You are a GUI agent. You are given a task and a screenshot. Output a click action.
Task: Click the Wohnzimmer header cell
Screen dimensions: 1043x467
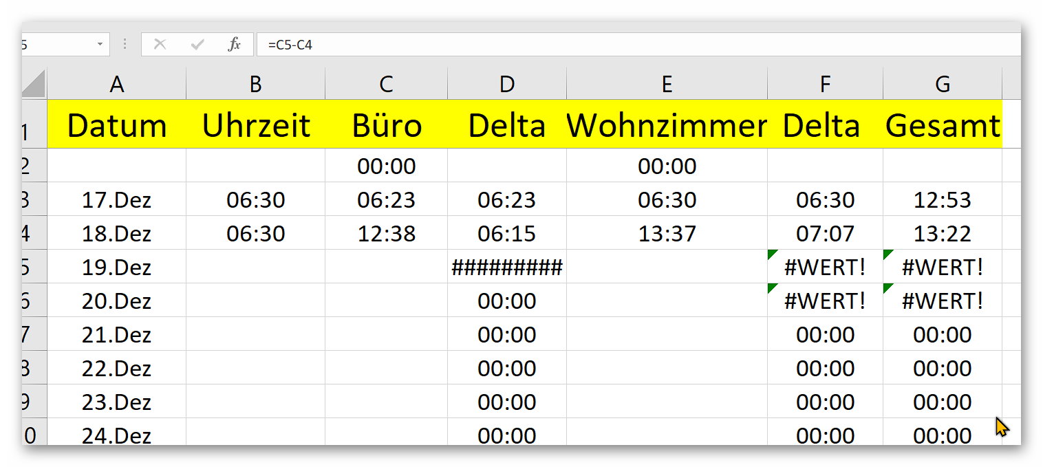(666, 125)
